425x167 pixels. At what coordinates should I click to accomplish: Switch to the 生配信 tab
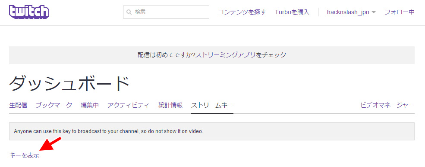[x=18, y=105]
